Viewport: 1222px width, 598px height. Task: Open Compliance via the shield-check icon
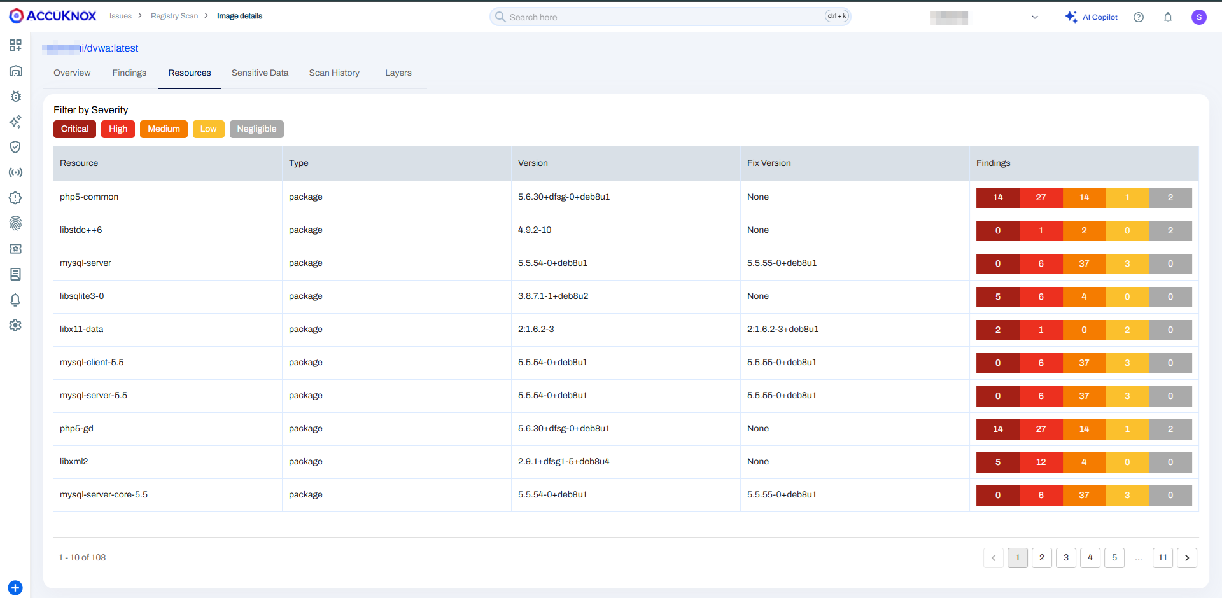pos(15,147)
